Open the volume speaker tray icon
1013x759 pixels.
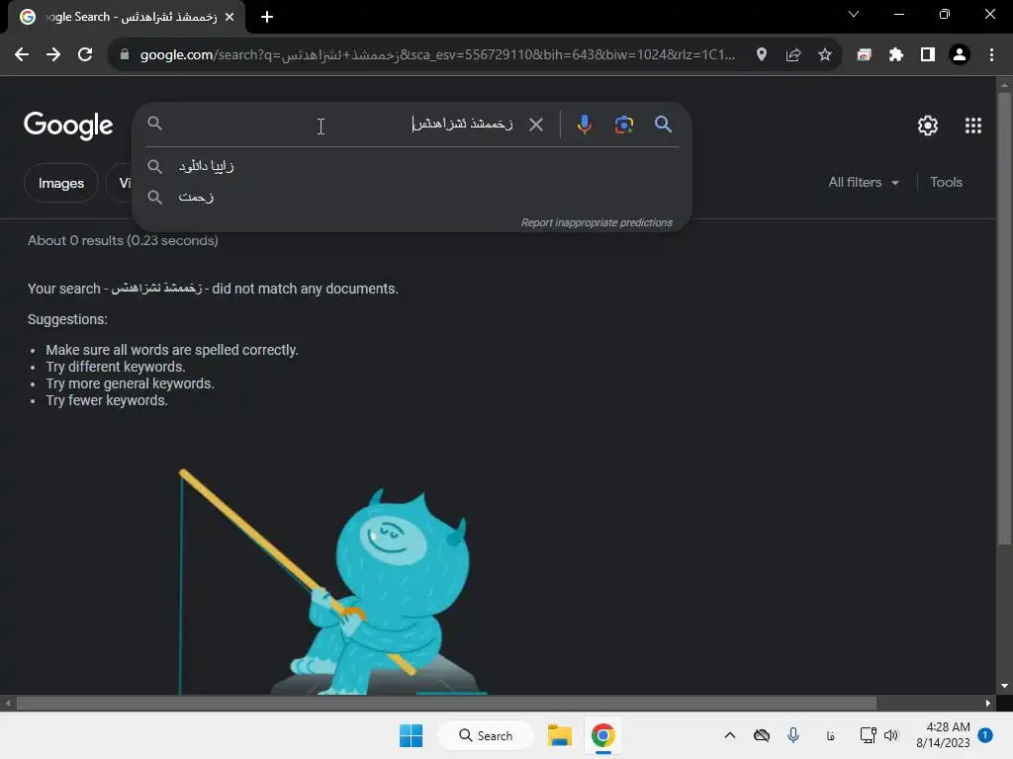(x=891, y=735)
